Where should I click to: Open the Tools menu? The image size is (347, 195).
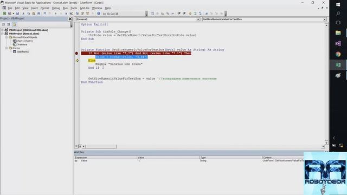pos(74,8)
